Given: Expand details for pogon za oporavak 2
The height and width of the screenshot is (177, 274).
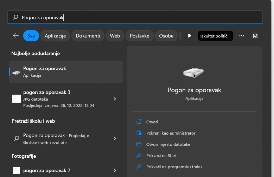Looking at the screenshot, I should click(x=115, y=170).
